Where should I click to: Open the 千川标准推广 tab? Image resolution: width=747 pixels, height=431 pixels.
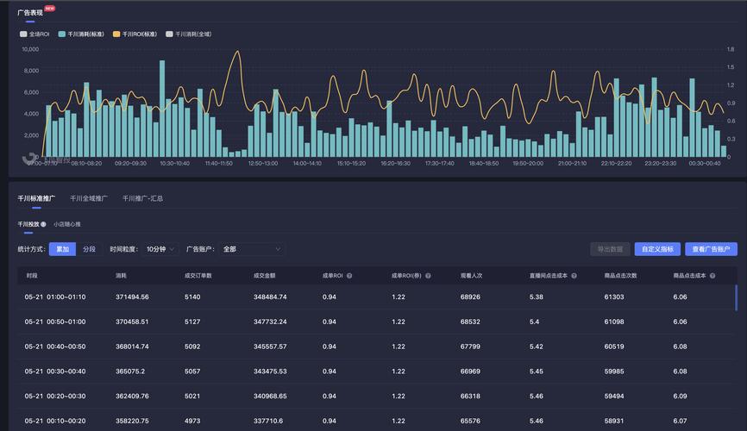(36, 198)
